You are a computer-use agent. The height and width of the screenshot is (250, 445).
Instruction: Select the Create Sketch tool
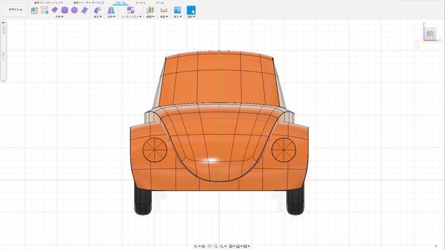coord(44,10)
